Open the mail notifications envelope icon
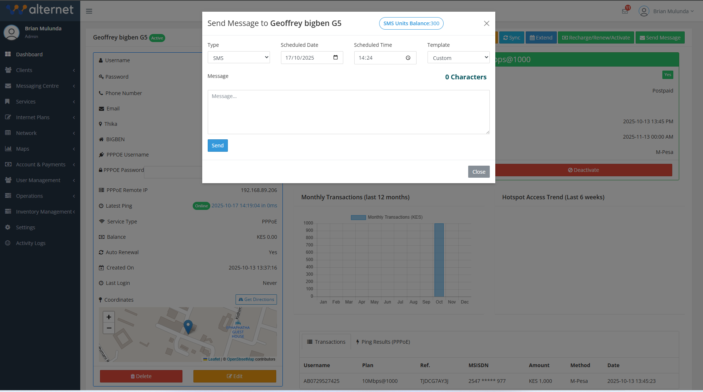The width and height of the screenshot is (703, 392). coord(625,11)
